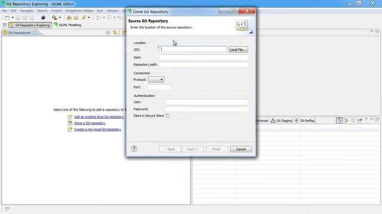Open the File menu
This screenshot has width=382, height=214.
(x=4, y=11)
